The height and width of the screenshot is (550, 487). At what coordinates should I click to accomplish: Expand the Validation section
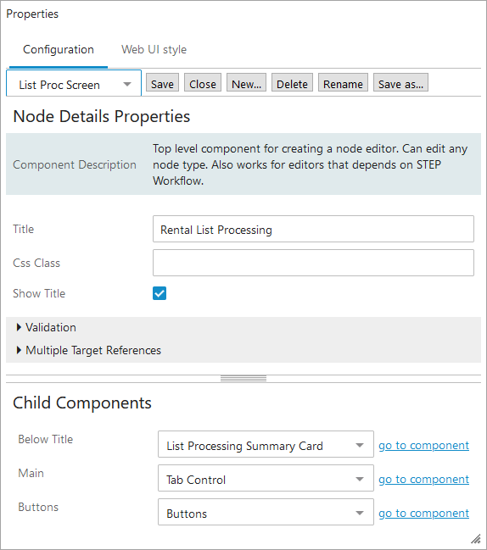tap(47, 327)
